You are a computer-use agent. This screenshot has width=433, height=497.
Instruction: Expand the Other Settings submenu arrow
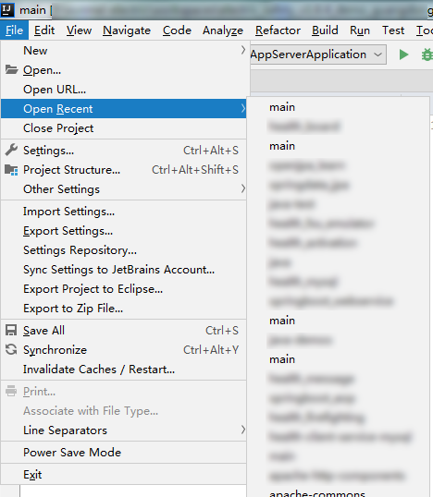click(242, 188)
